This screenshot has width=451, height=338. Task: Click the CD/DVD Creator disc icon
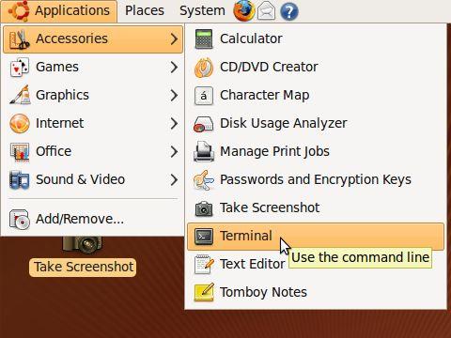[x=204, y=67]
